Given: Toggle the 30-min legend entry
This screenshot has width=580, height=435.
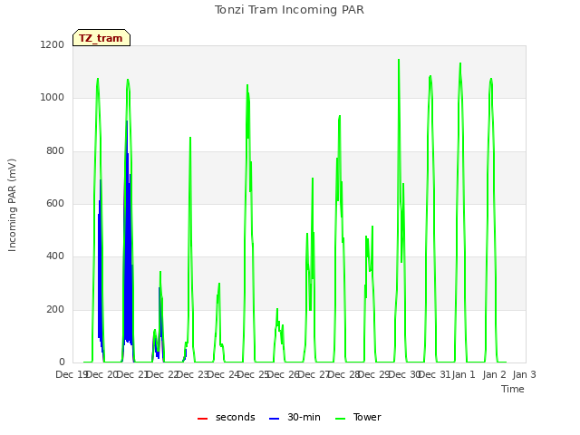Looking at the screenshot, I should click(295, 417).
